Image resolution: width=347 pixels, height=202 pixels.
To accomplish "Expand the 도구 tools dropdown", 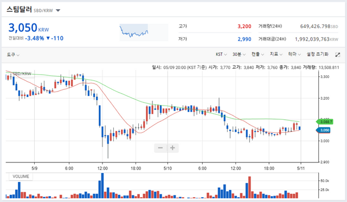I will (13, 55).
